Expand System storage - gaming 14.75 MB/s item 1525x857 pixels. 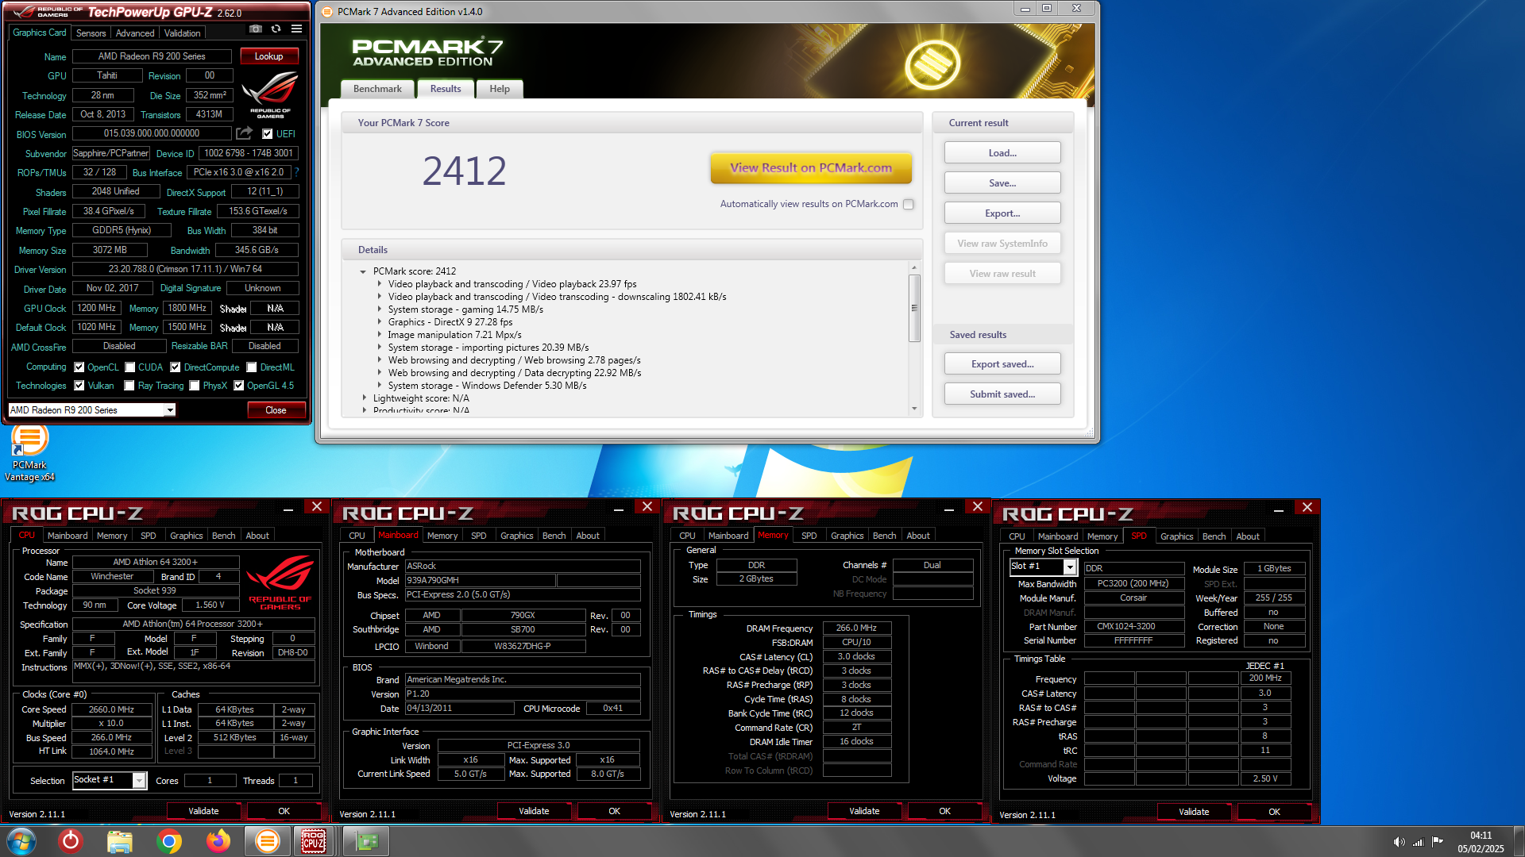[x=379, y=309]
